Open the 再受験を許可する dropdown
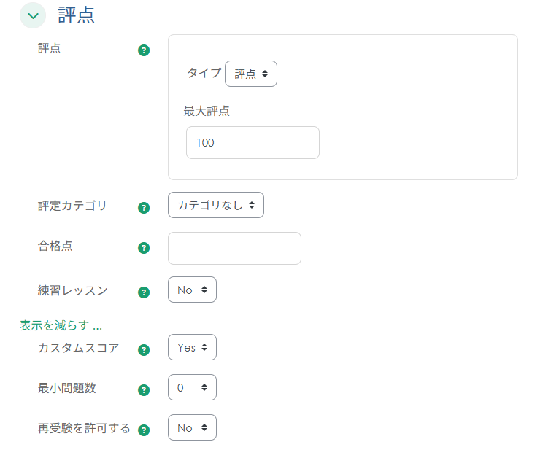This screenshot has height=450, width=551. pyautogui.click(x=192, y=427)
